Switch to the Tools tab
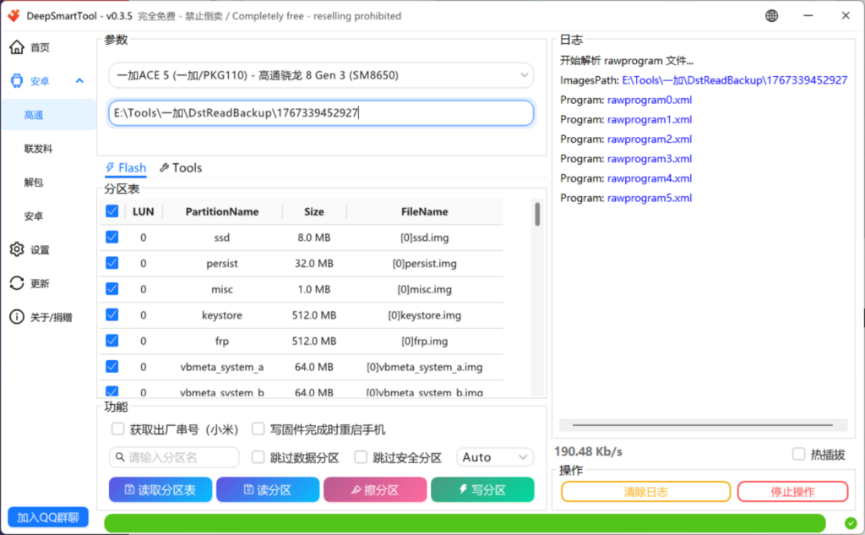865x535 pixels. pyautogui.click(x=181, y=168)
